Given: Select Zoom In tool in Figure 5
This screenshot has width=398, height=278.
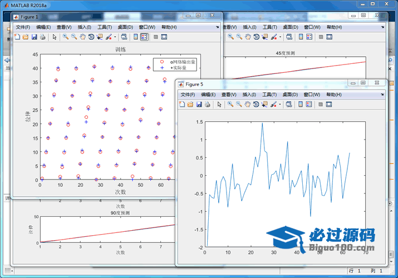Looking at the screenshot, I should click(230, 105).
